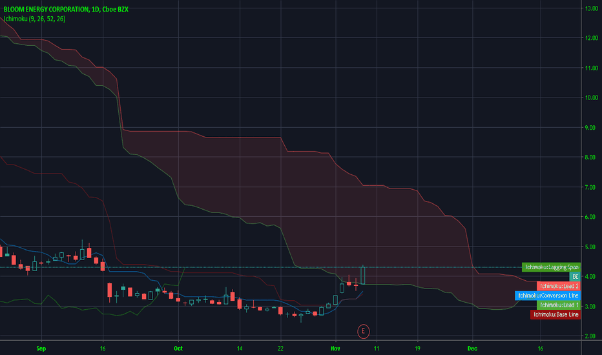Image resolution: width=602 pixels, height=355 pixels.
Task: Click the Ichimoku:Base Line label
Action: 555,315
